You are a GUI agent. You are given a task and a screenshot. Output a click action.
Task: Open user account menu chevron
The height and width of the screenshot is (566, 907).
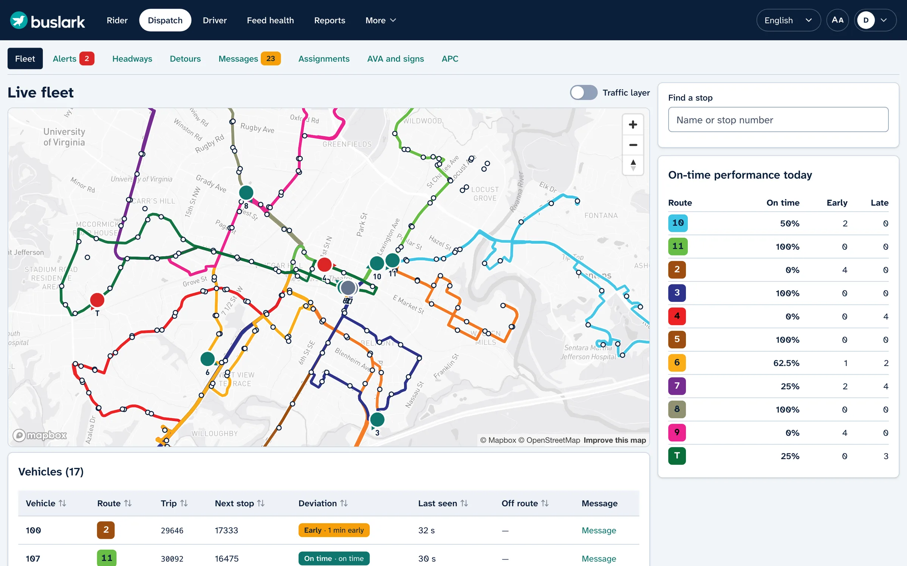click(884, 20)
